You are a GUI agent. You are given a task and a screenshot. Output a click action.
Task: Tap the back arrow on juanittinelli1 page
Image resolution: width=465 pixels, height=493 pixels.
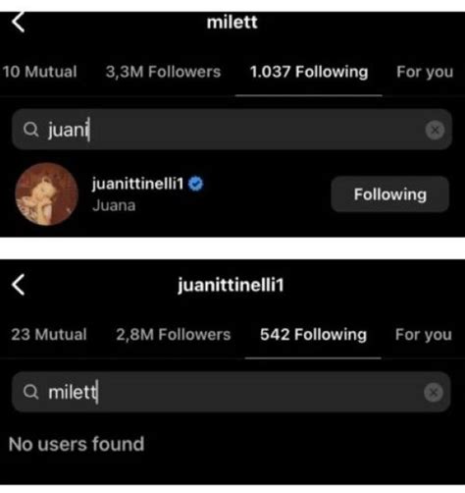click(19, 285)
